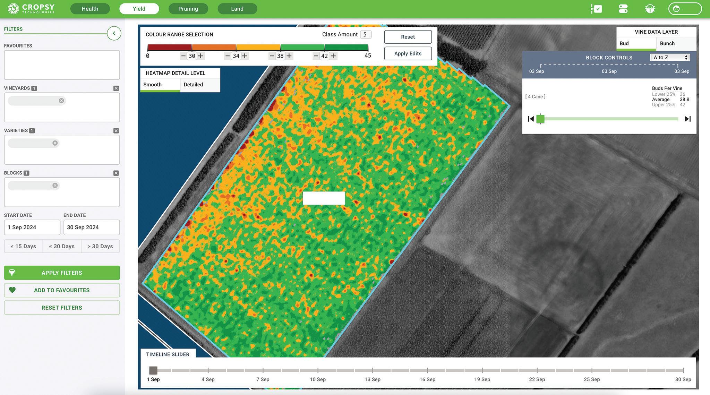Switch to the Health tab
710x395 pixels.
coord(90,9)
